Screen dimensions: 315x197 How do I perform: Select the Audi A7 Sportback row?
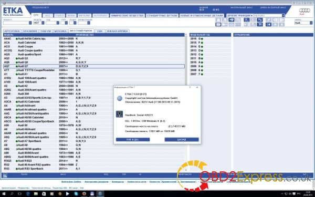click(94, 141)
